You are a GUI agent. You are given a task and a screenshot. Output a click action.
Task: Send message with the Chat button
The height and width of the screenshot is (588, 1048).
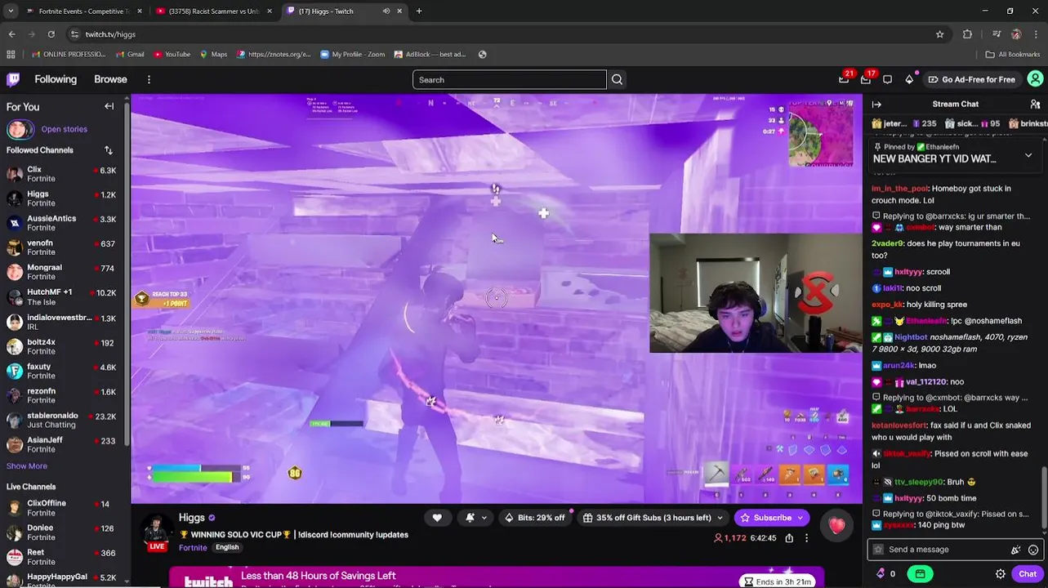coord(1028,573)
